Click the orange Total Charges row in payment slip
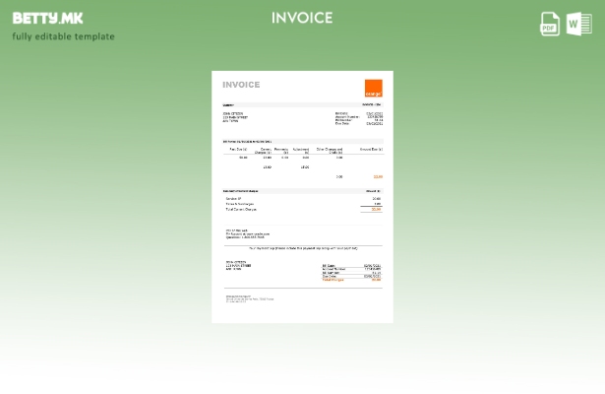The image size is (605, 394). 351,281
